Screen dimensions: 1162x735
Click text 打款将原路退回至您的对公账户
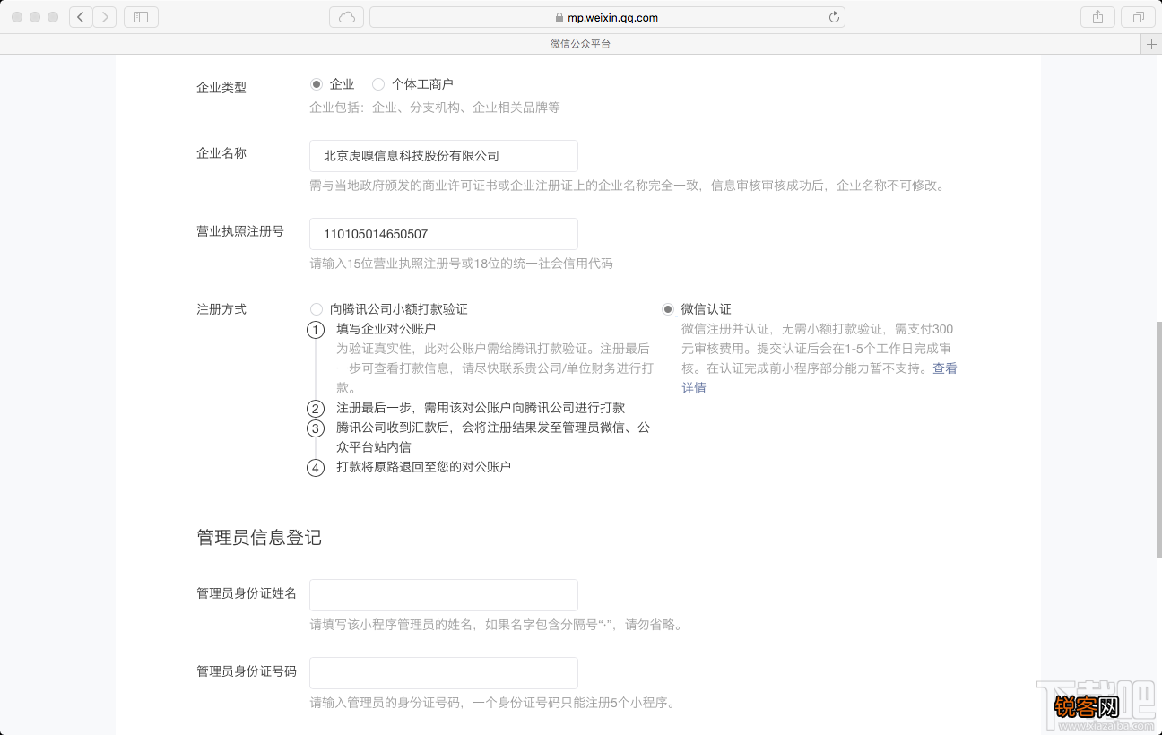(423, 467)
